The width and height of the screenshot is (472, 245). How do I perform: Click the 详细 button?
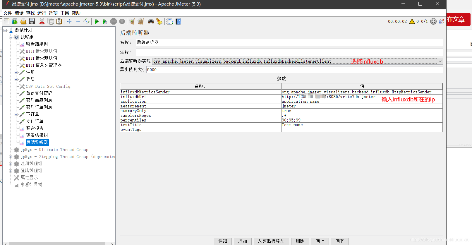(223, 241)
